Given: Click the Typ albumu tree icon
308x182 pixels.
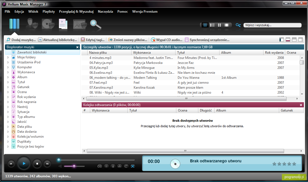Looking at the screenshot, I should [13, 117].
